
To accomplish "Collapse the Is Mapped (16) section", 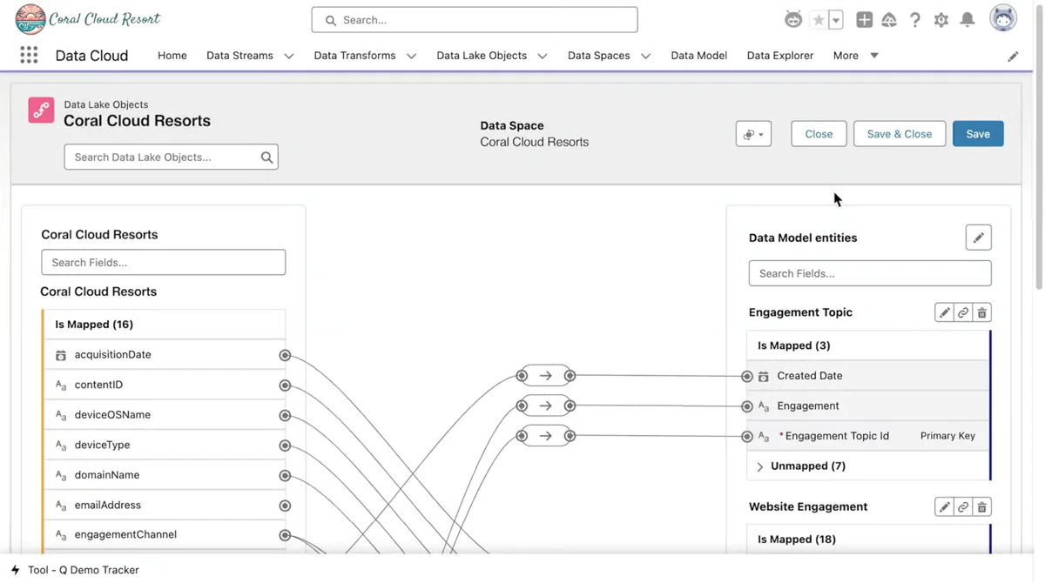I will coord(164,325).
